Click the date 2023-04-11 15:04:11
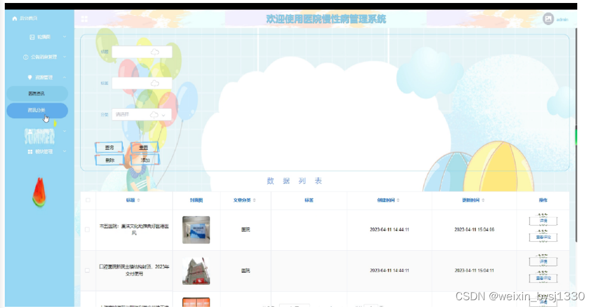The height and width of the screenshot is (308, 594). [x=474, y=270]
